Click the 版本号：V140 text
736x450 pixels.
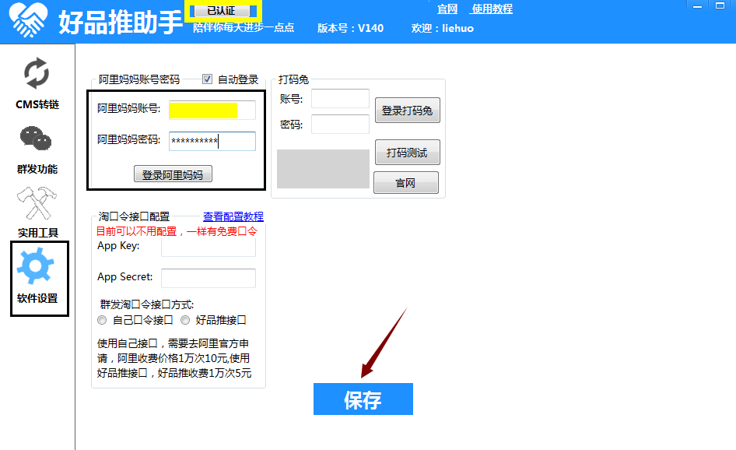351,28
